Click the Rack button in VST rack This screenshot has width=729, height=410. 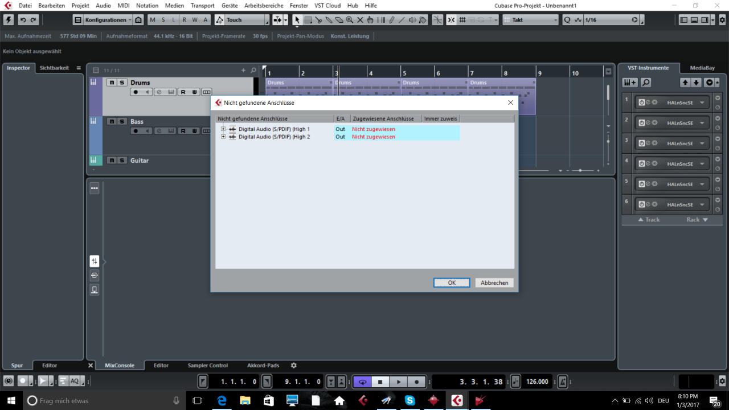coord(697,220)
